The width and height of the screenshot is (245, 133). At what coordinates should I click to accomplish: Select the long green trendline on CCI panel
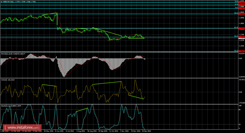point(107,83)
